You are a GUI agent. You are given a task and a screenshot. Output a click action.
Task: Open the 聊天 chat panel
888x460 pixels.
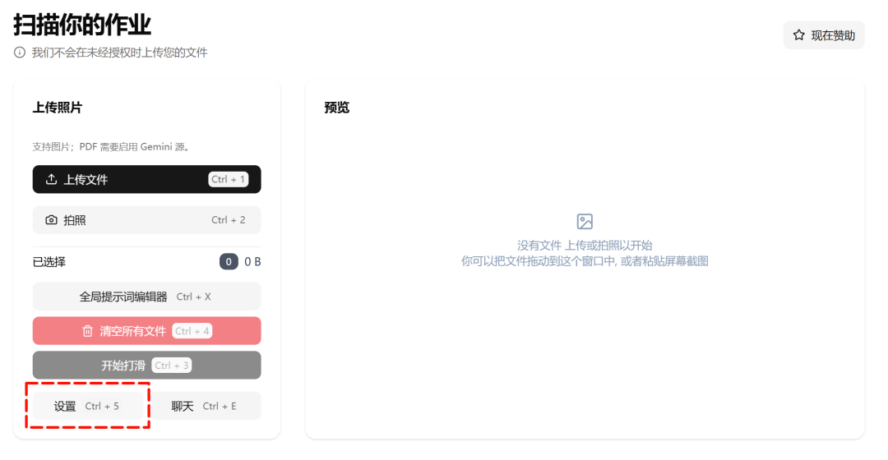pyautogui.click(x=205, y=407)
